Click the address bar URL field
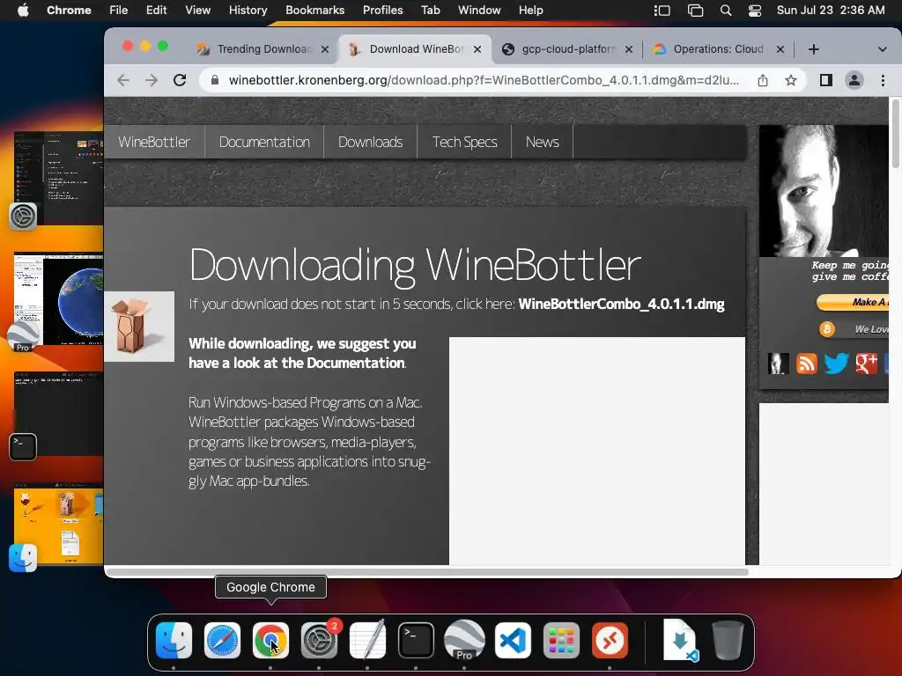This screenshot has width=902, height=676. click(484, 80)
